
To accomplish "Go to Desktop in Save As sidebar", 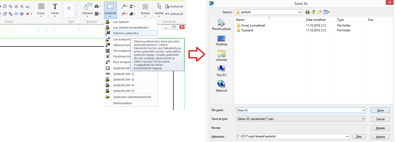I will coord(221,40).
